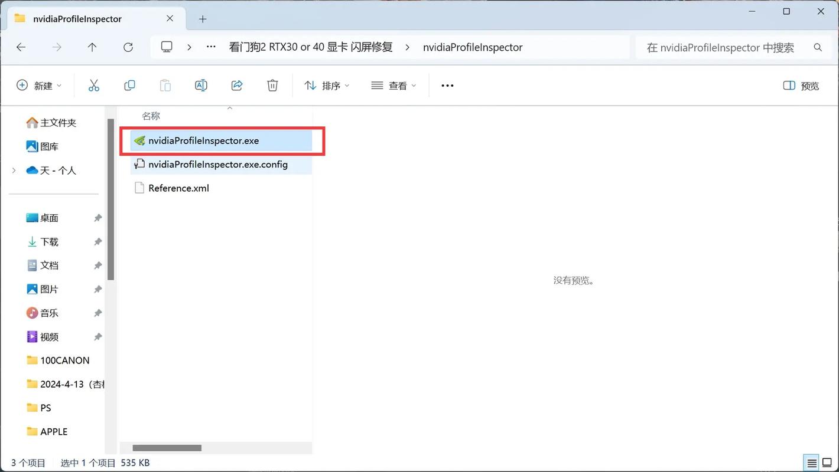Expand the 天 - 个人 tree node
Screen dimensions: 839x472
click(14, 171)
